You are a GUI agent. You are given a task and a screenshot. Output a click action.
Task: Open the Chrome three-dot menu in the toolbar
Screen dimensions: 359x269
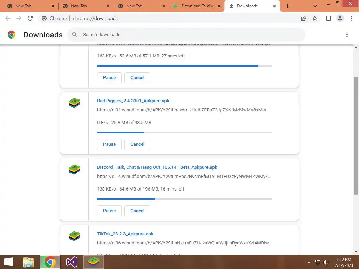click(x=351, y=18)
